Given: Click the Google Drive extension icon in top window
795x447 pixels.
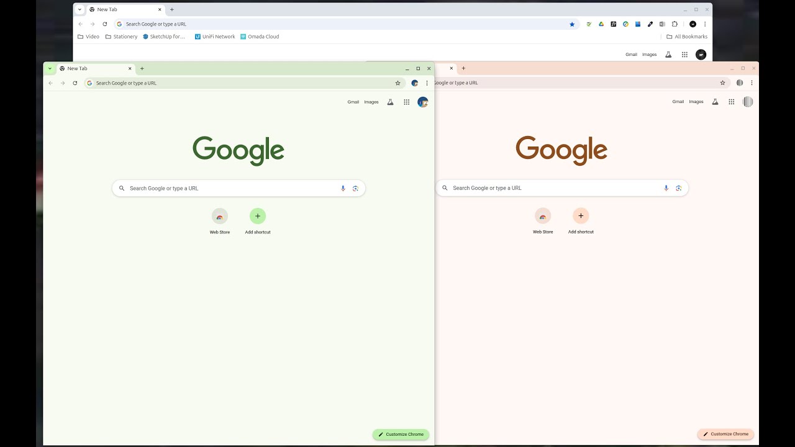Looking at the screenshot, I should pos(601,24).
